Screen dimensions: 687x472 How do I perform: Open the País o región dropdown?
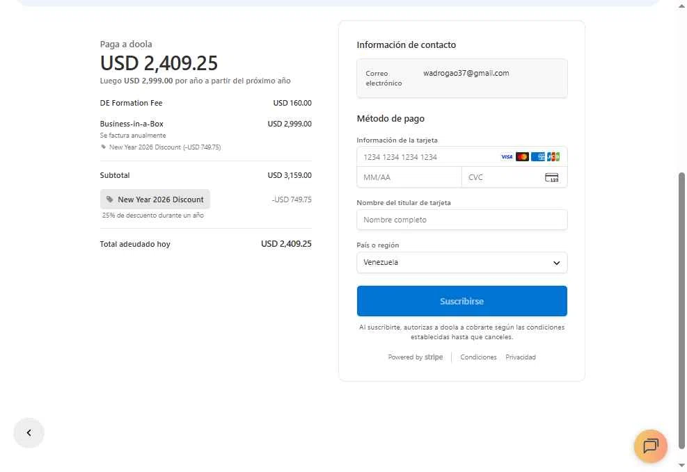(461, 263)
